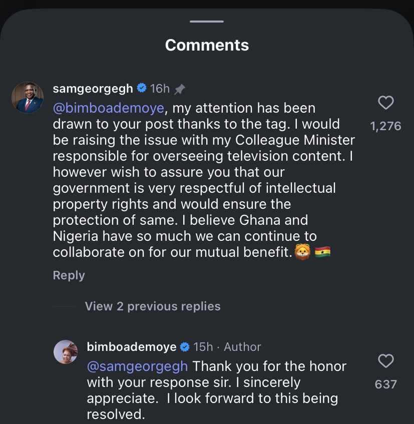Click the verified badge beside bimboademoye
The image size is (414, 424).
click(185, 347)
